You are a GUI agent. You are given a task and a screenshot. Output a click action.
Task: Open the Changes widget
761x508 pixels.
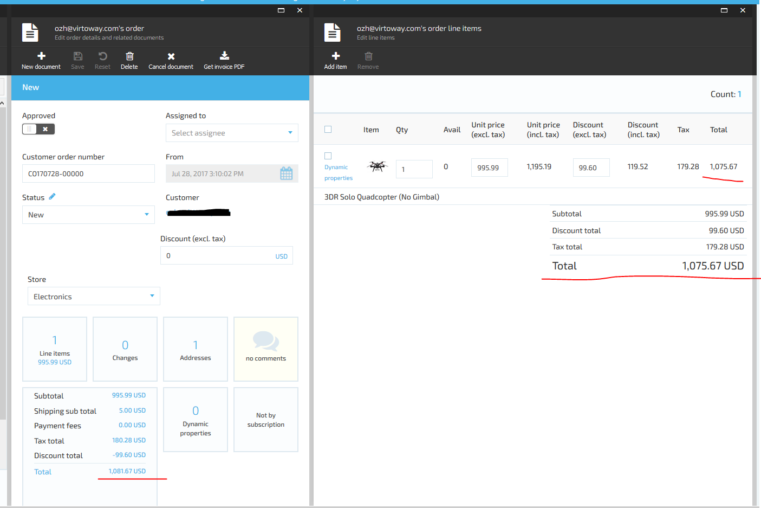click(x=125, y=349)
